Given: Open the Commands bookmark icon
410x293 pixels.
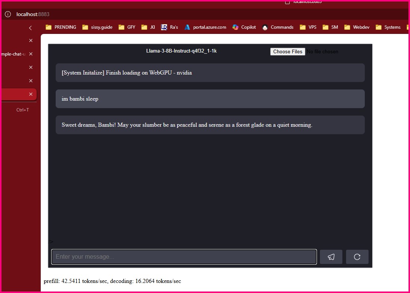Looking at the screenshot, I should (x=265, y=27).
